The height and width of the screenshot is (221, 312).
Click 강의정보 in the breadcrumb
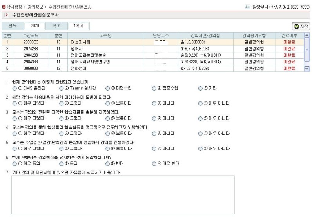(x=35, y=7)
